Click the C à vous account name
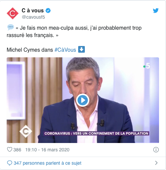 click(x=33, y=11)
